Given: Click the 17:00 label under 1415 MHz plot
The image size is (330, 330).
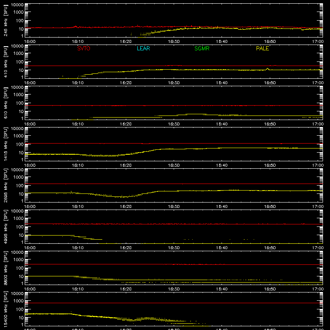Looking at the screenshot, I should (x=318, y=165).
